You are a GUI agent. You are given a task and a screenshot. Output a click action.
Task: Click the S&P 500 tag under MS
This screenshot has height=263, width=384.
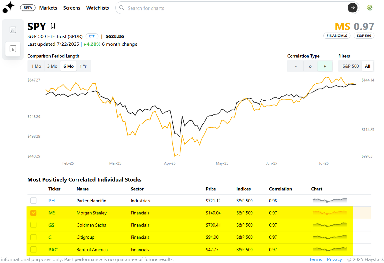pyautogui.click(x=364, y=36)
